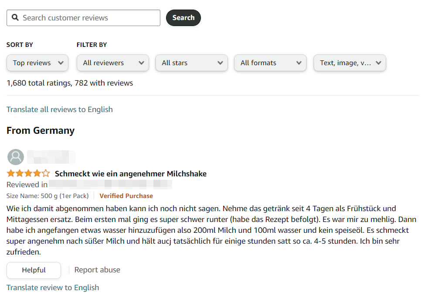
Task: Expand the All formats dropdown
Action: [x=270, y=63]
